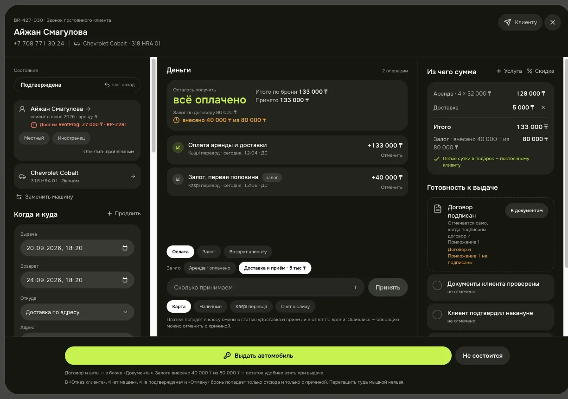Click the percent icon beside Скидка

(530, 71)
